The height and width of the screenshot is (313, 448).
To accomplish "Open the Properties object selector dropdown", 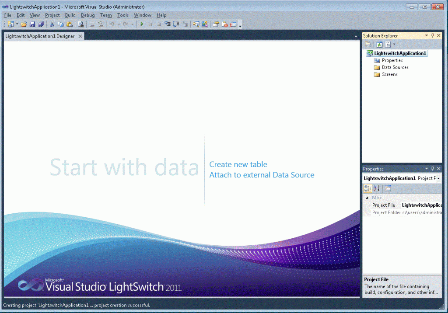I will [438, 178].
